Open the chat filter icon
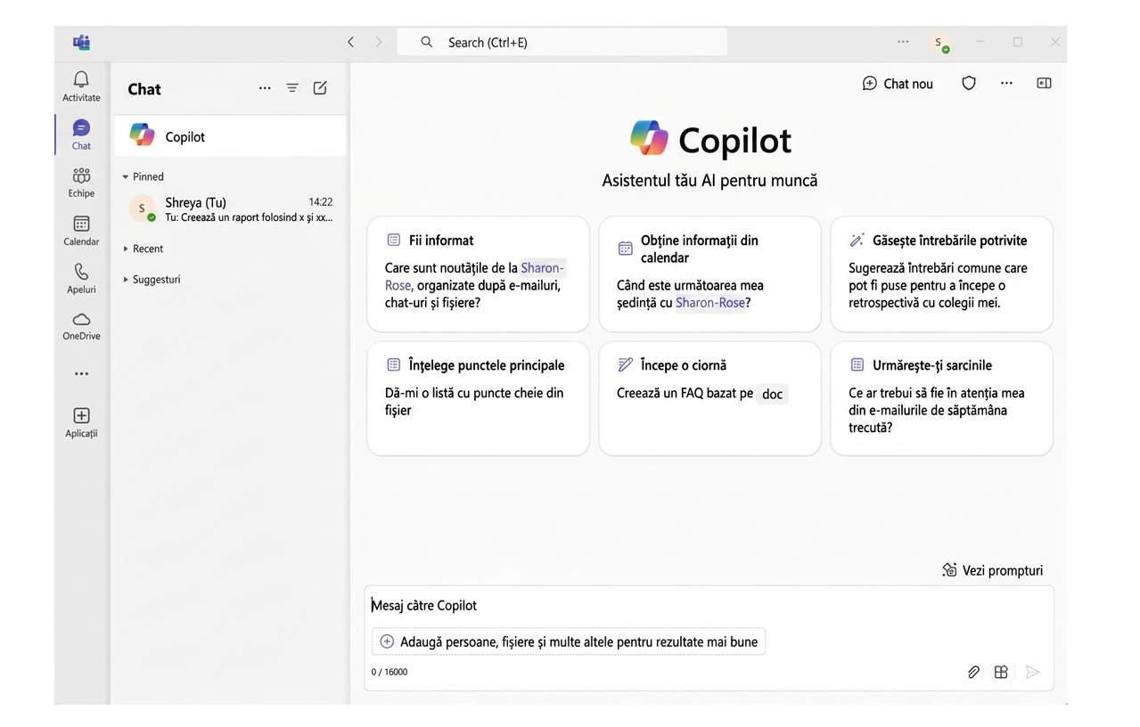The height and width of the screenshot is (727, 1140). pyautogui.click(x=292, y=88)
